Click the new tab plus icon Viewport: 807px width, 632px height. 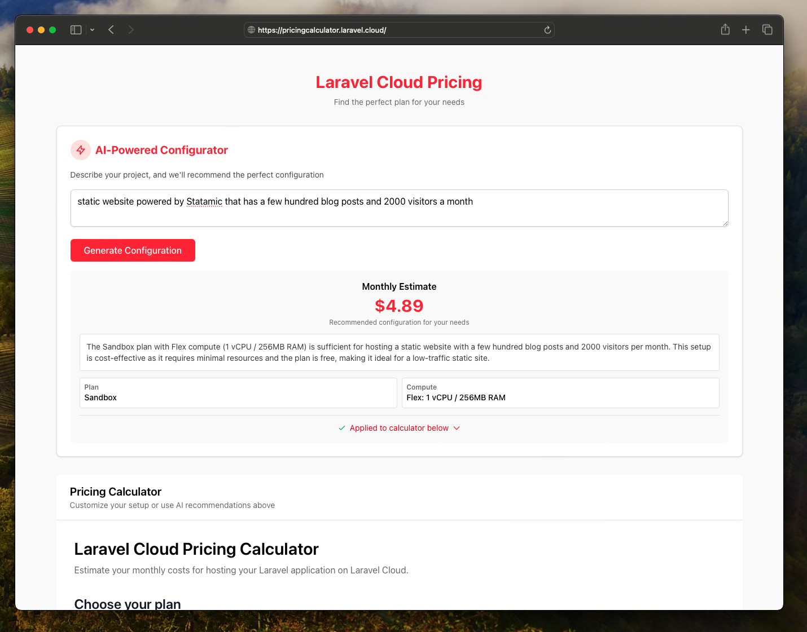[745, 29]
